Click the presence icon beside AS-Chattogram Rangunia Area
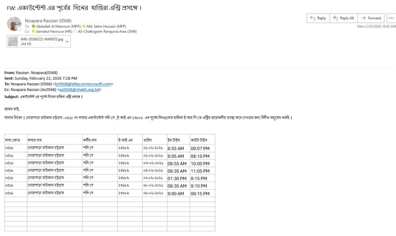This screenshot has height=236, width=396. coord(75,31)
